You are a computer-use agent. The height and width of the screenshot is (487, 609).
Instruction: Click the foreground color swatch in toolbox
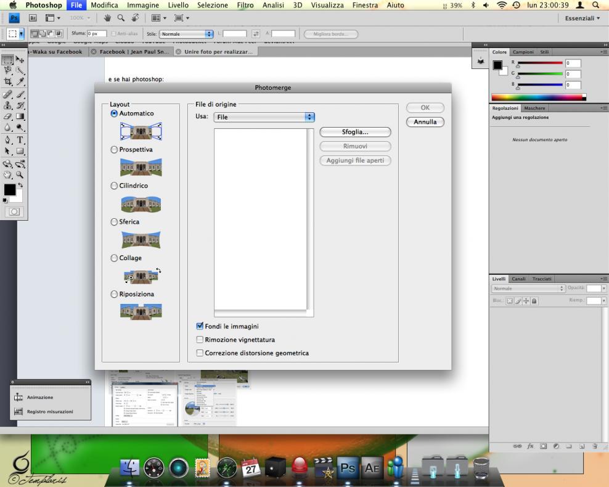pyautogui.click(x=10, y=189)
